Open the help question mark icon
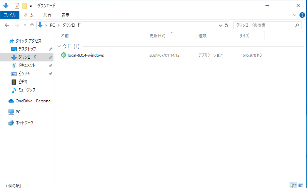The height and width of the screenshot is (188, 307). click(x=302, y=15)
